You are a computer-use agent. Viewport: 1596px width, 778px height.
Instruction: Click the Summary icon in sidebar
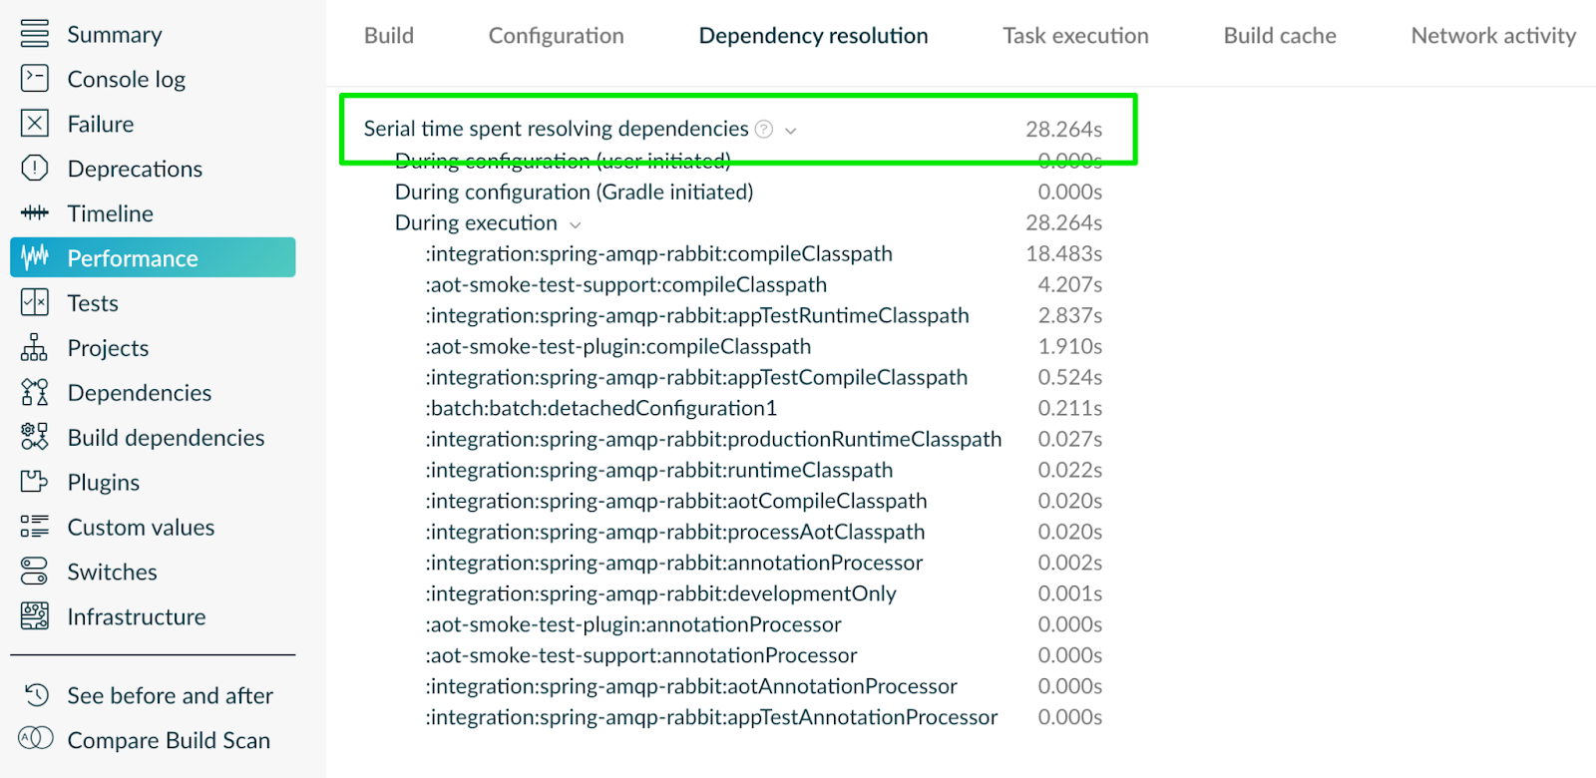point(35,34)
